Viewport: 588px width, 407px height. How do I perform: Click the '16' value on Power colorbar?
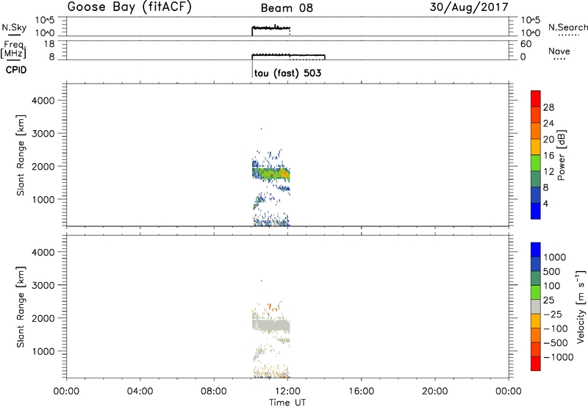coord(548,156)
